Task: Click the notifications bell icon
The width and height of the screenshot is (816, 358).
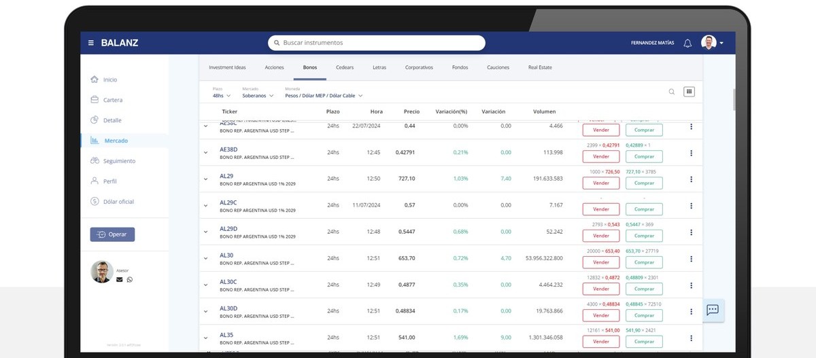Action: click(x=687, y=43)
